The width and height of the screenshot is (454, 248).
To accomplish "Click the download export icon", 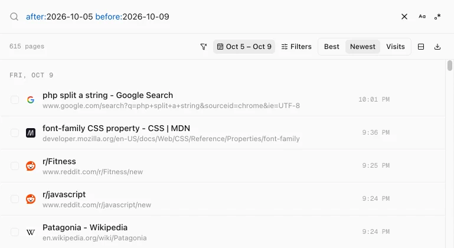I will pos(437,47).
